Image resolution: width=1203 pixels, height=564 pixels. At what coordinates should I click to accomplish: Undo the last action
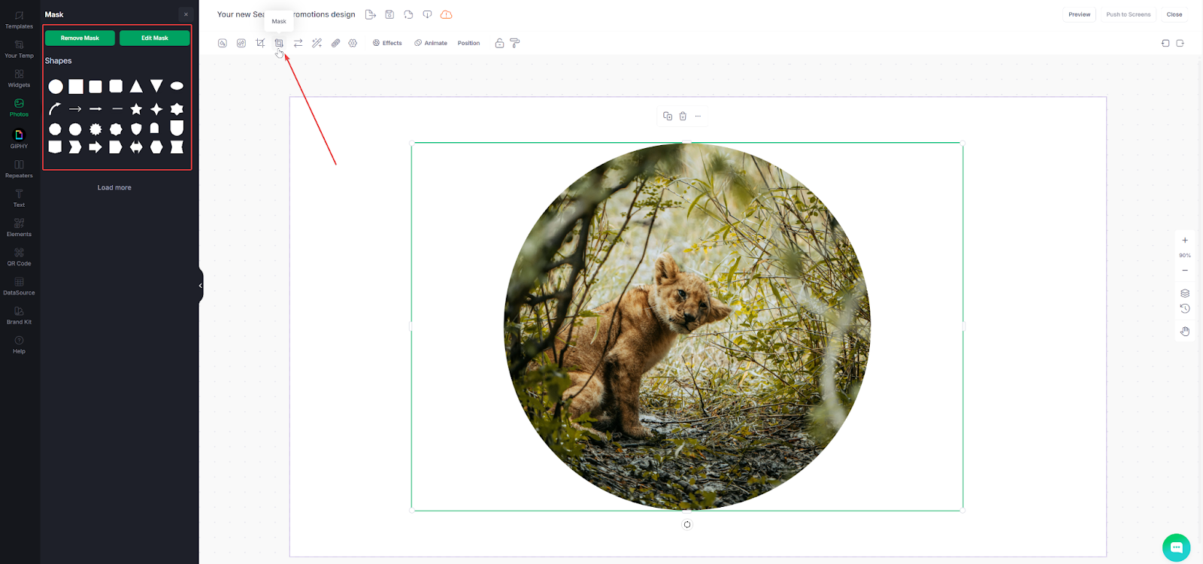[x=1165, y=43]
